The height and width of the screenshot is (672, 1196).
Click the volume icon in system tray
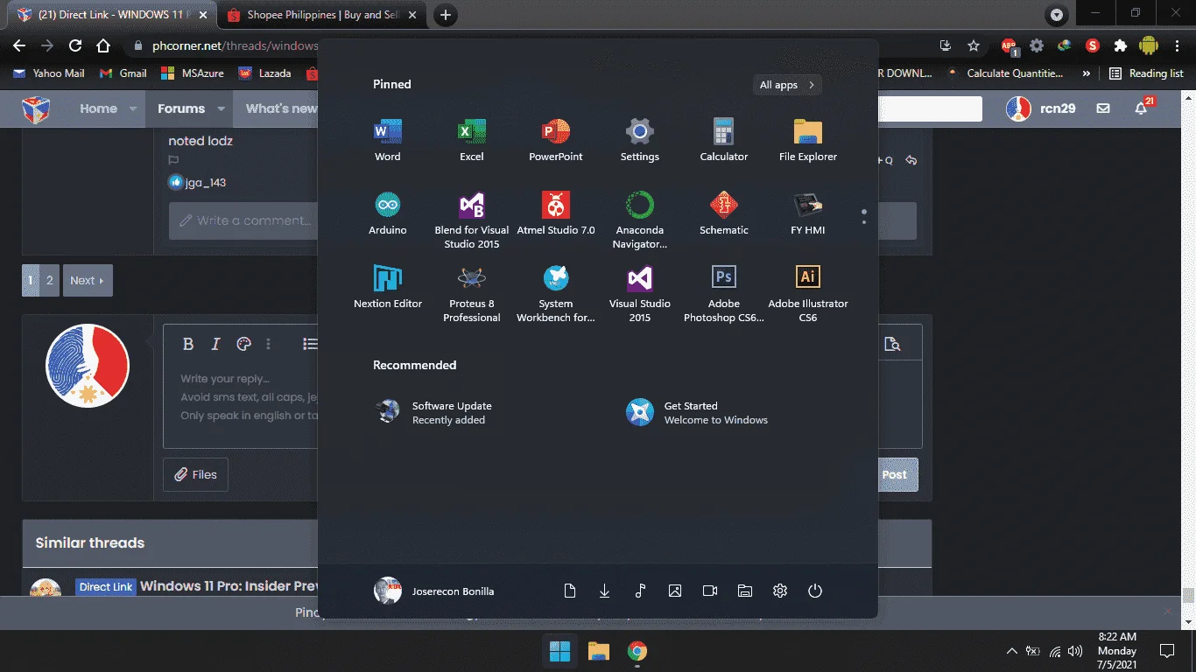1075,651
